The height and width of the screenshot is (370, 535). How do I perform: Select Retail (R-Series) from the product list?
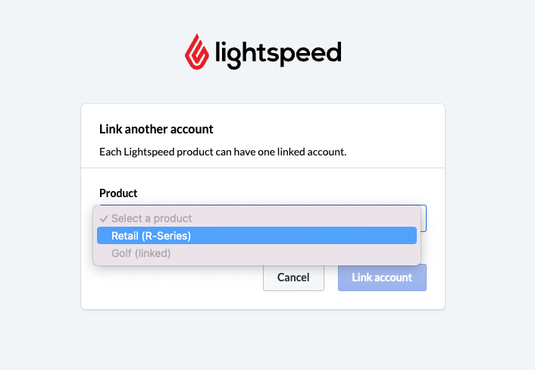(x=257, y=236)
